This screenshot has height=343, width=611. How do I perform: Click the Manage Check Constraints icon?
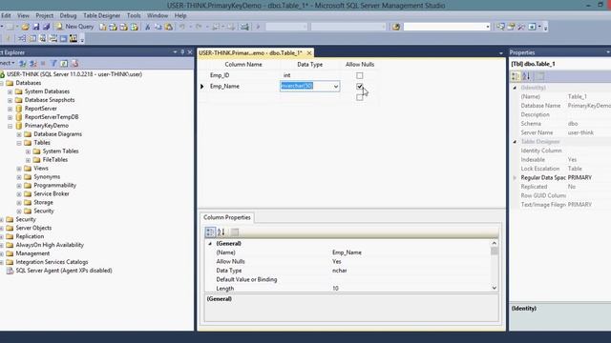point(63,38)
